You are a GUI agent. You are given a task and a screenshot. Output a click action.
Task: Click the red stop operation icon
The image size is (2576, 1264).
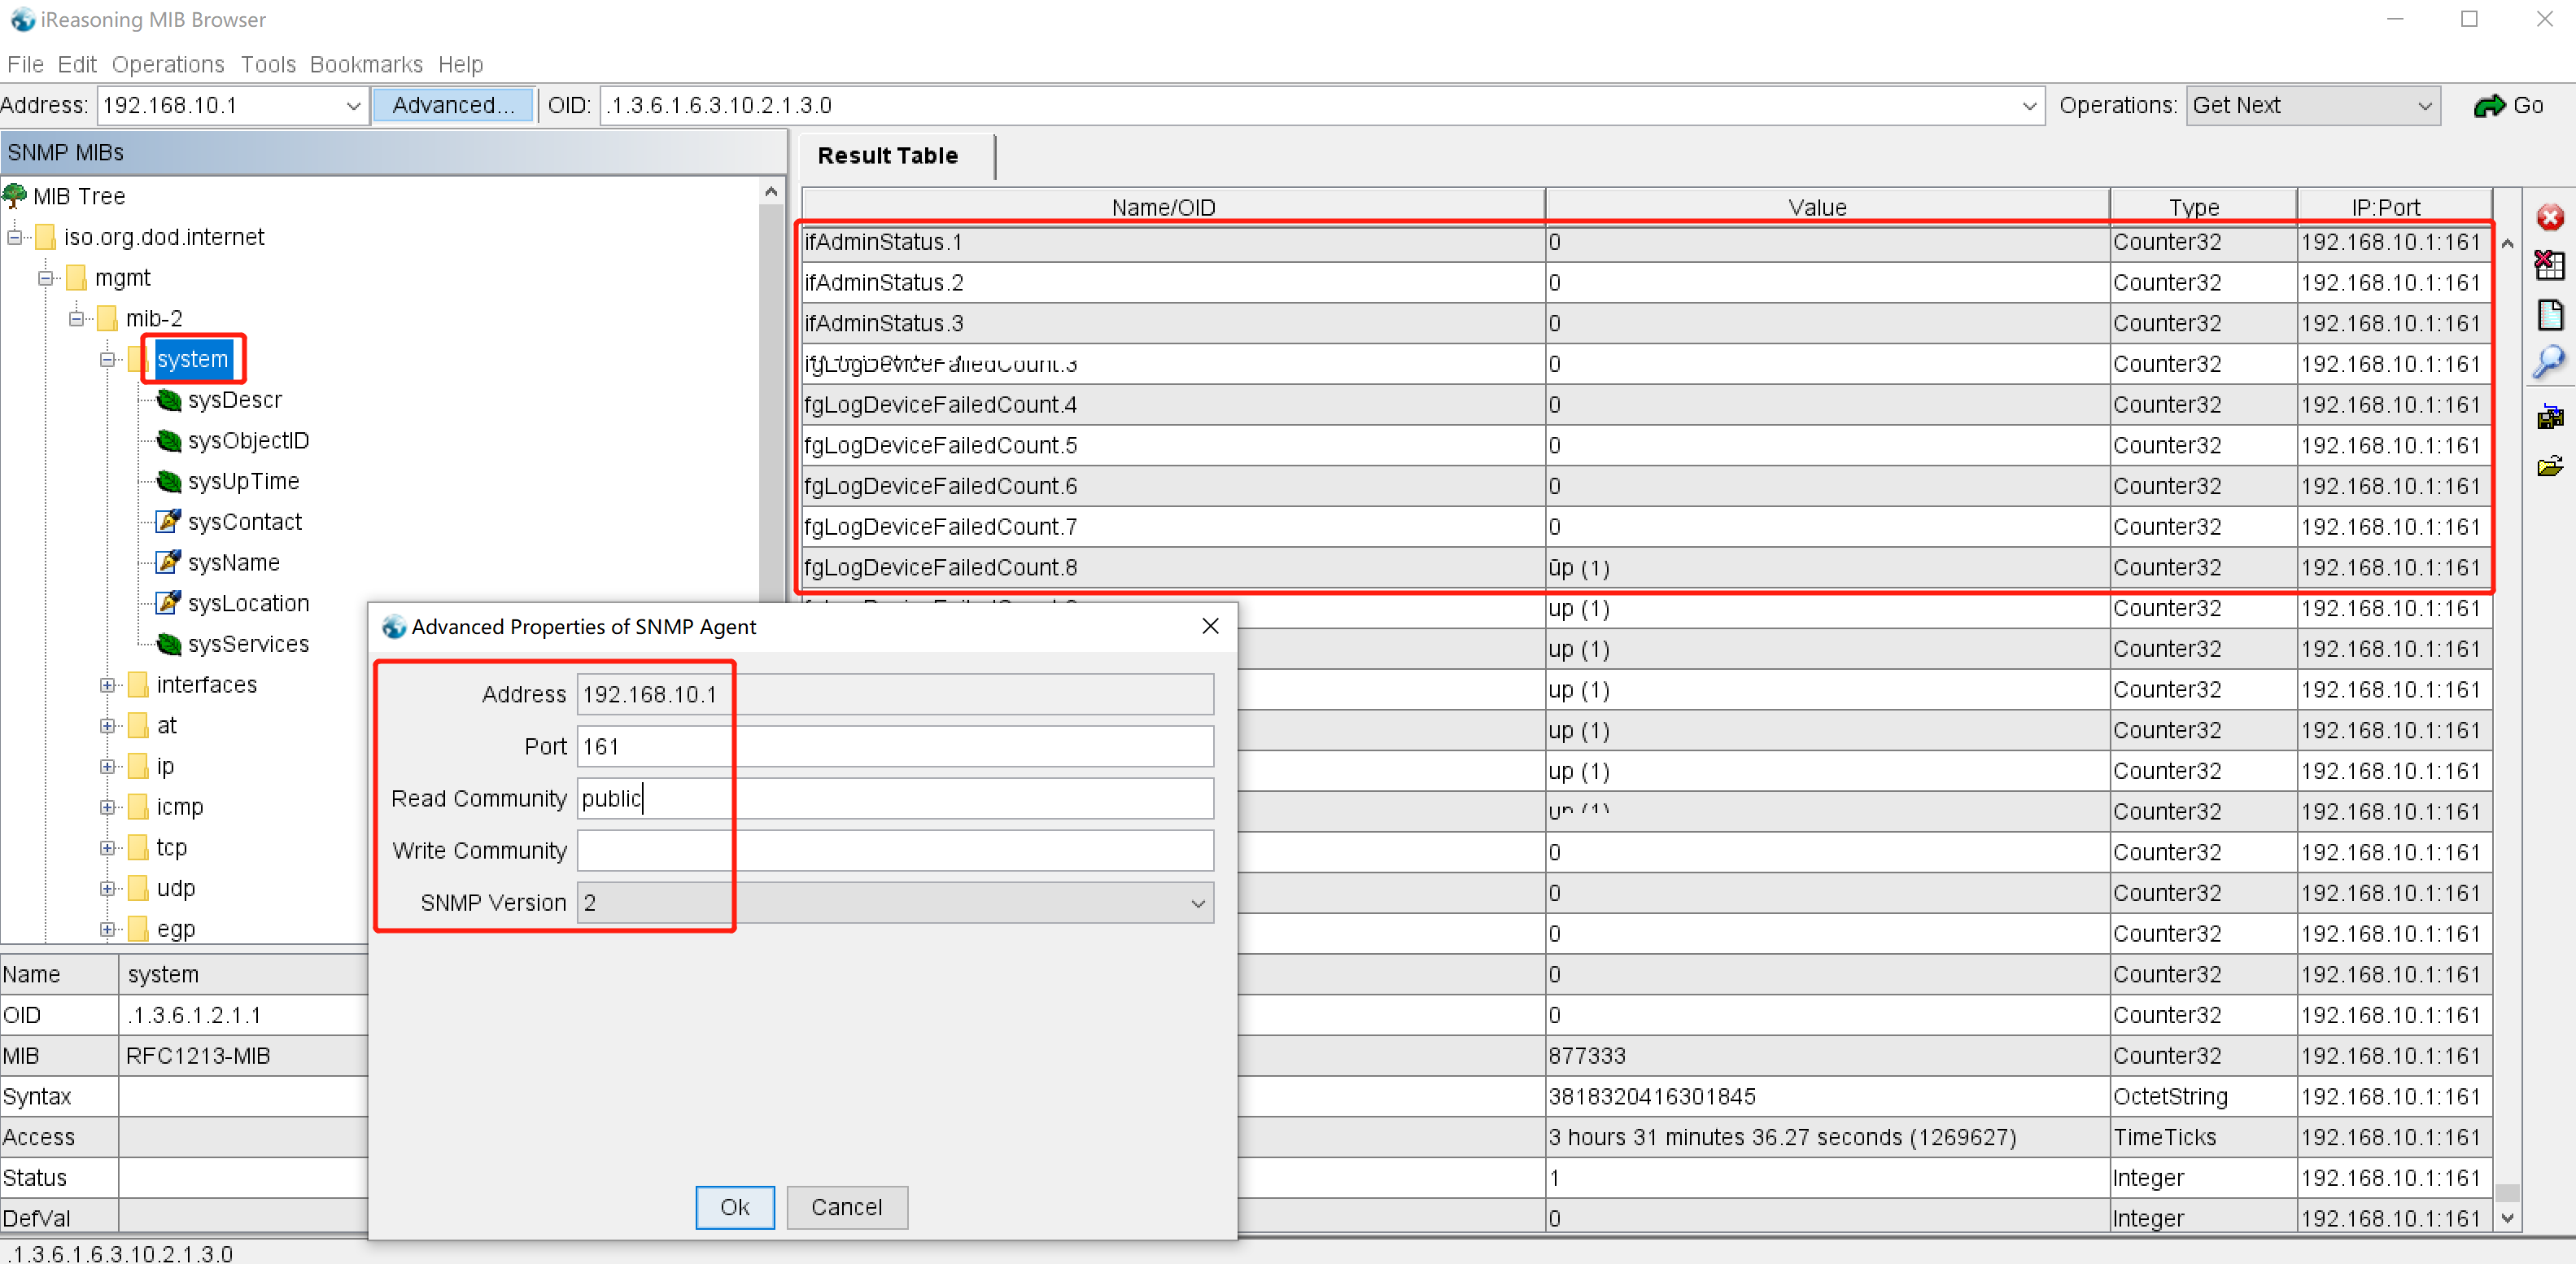[2549, 218]
